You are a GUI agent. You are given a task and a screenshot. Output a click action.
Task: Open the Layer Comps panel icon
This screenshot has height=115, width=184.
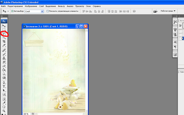[x=175, y=54]
